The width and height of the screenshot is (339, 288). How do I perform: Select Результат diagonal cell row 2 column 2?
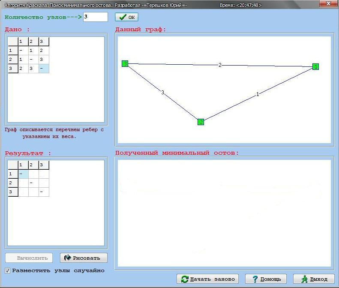pos(33,183)
